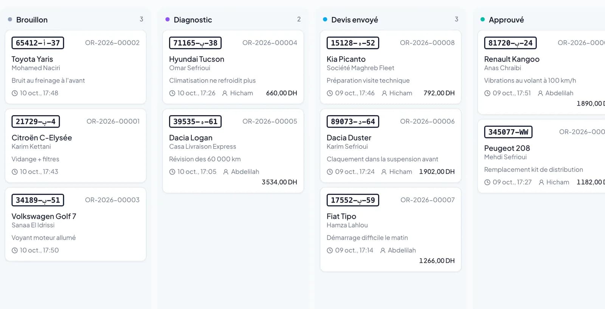Open order reference OR-2026-00002
This screenshot has width=605, height=309.
[112, 43]
